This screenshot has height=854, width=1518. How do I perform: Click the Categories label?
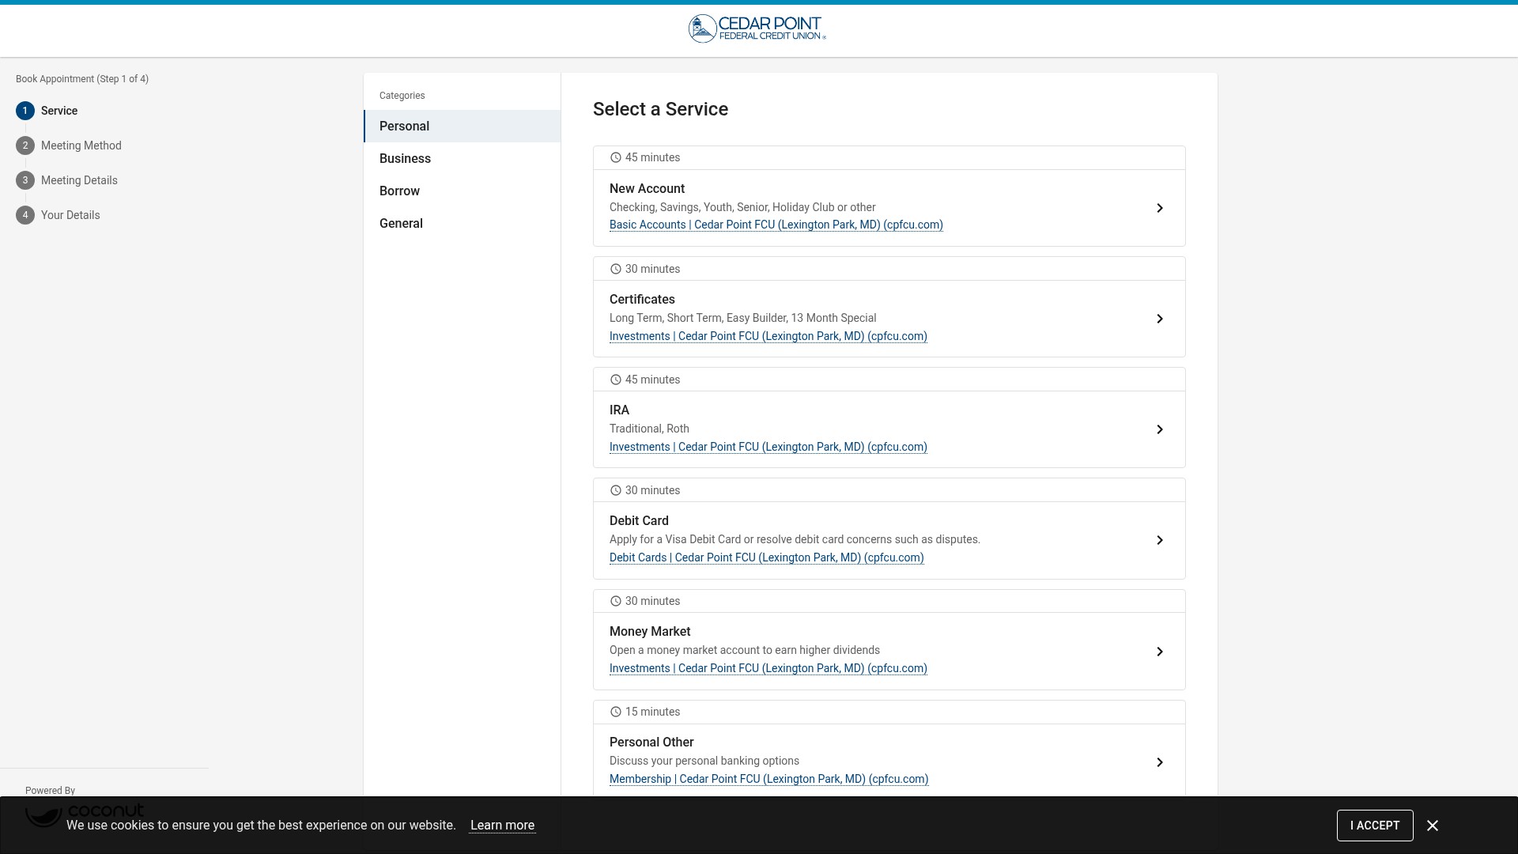402,96
